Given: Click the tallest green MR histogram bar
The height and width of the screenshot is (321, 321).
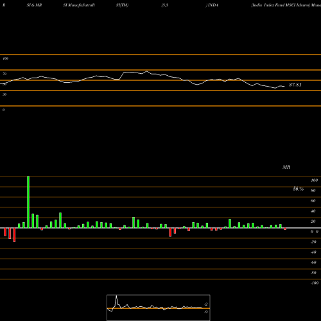Looking at the screenshot, I should coord(28,202).
